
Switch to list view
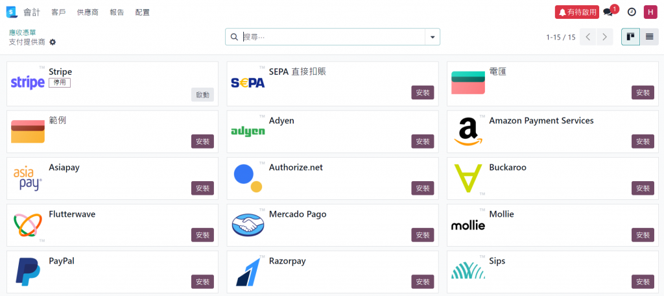(x=649, y=37)
